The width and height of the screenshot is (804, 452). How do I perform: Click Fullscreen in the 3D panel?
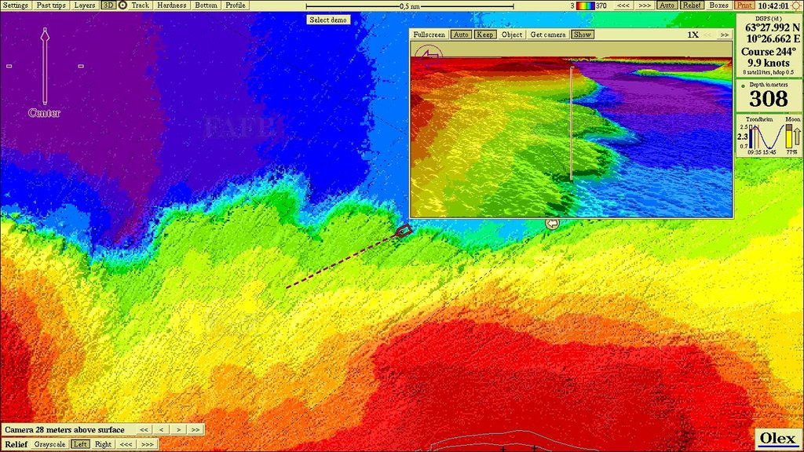click(x=429, y=35)
